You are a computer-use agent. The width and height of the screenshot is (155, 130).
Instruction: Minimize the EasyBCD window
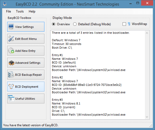[x=131, y=4]
